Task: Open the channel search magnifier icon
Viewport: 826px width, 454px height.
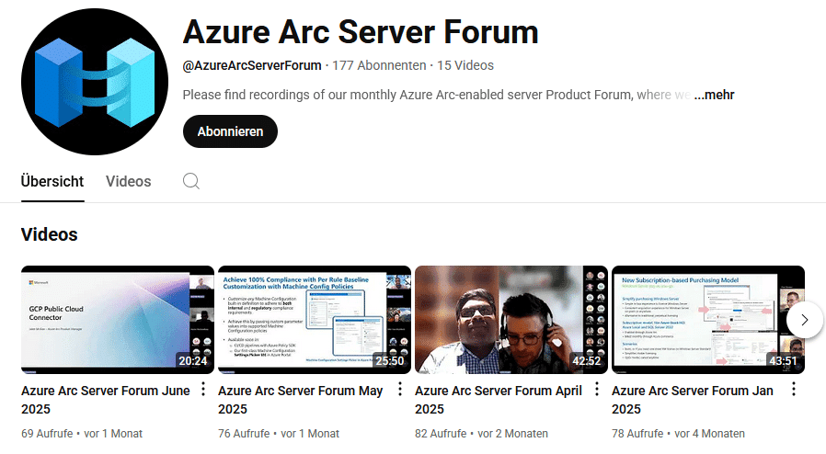Action: point(191,181)
